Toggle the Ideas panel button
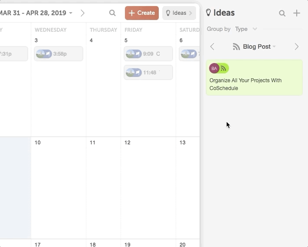 [x=179, y=13]
